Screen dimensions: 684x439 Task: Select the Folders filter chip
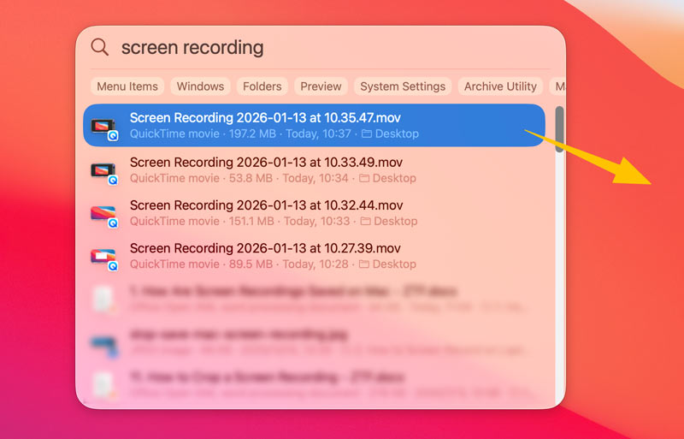(262, 86)
